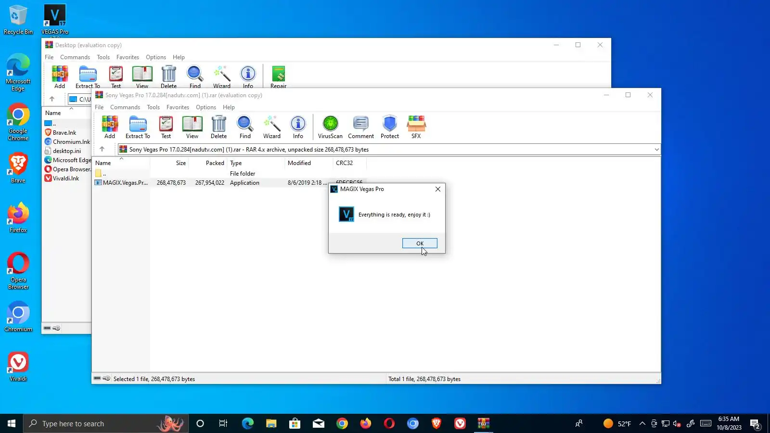Sort archive files by Name column

pos(121,163)
